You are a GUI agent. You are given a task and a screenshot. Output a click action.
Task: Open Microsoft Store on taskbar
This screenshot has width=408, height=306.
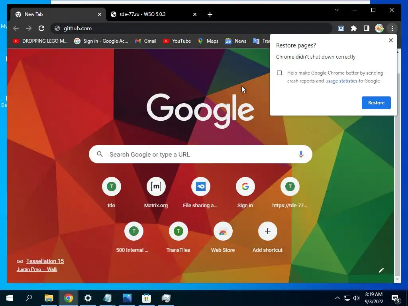[147, 298]
